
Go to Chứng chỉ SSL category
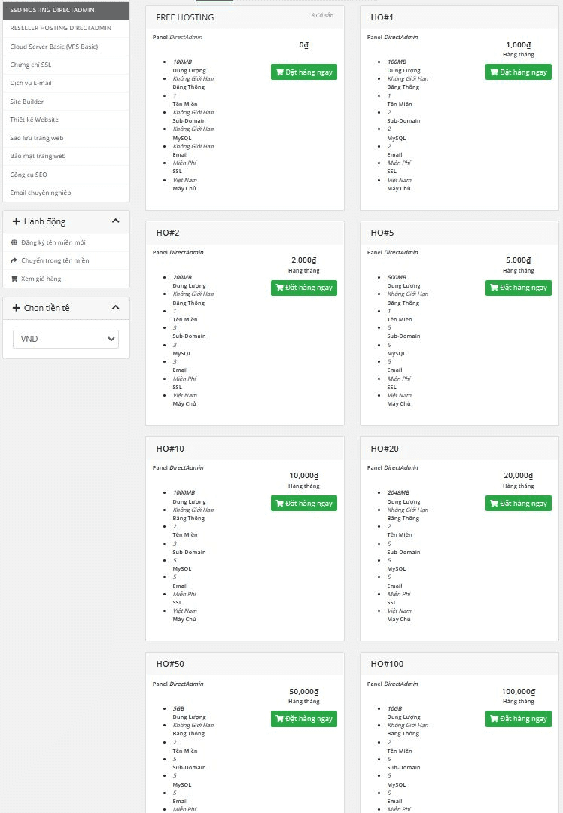pos(31,65)
